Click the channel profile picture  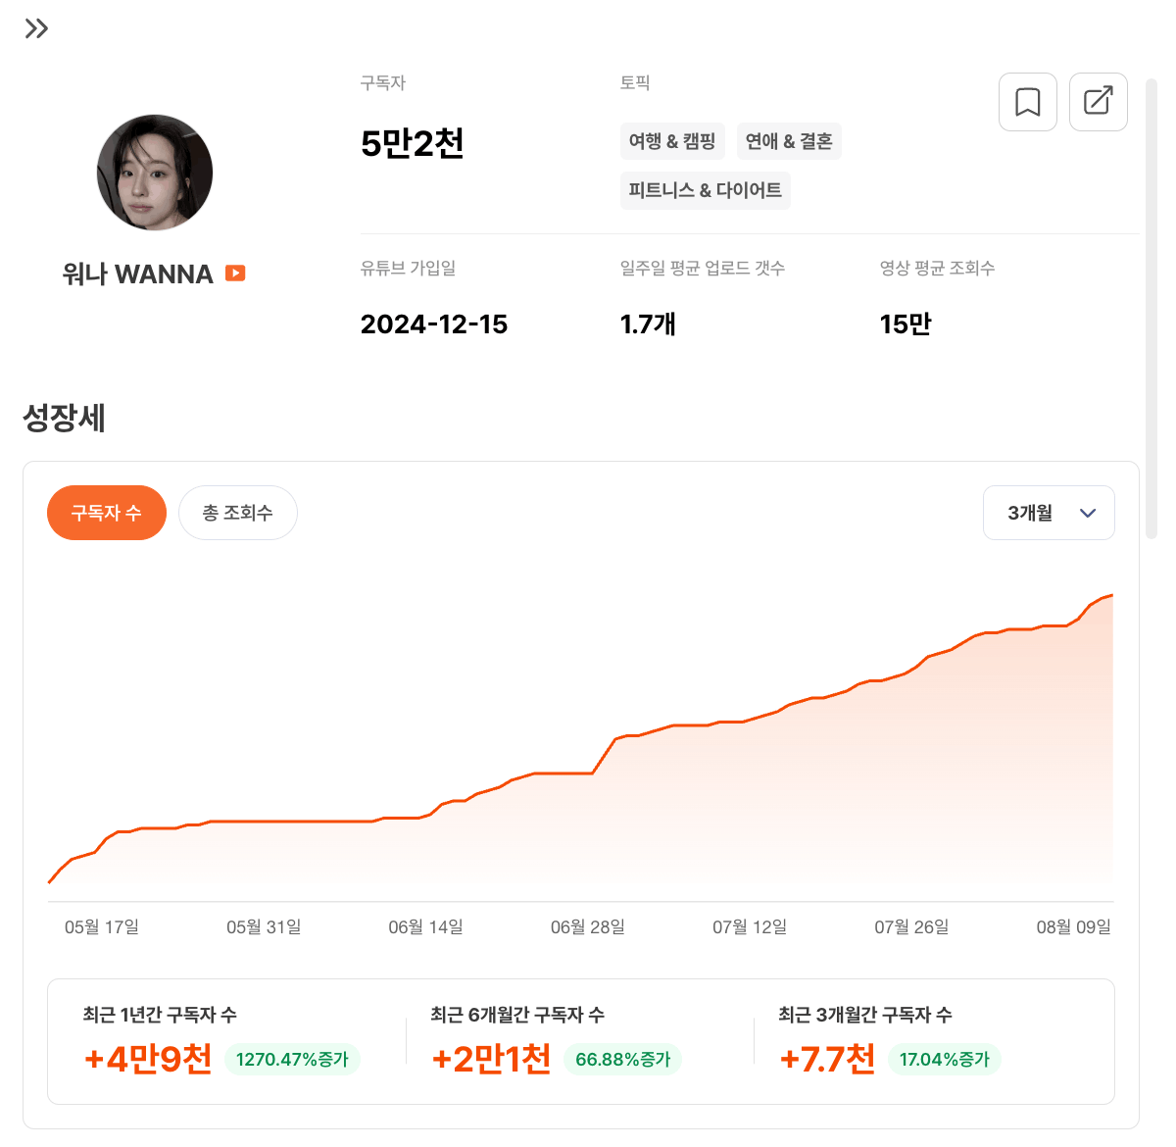point(155,173)
